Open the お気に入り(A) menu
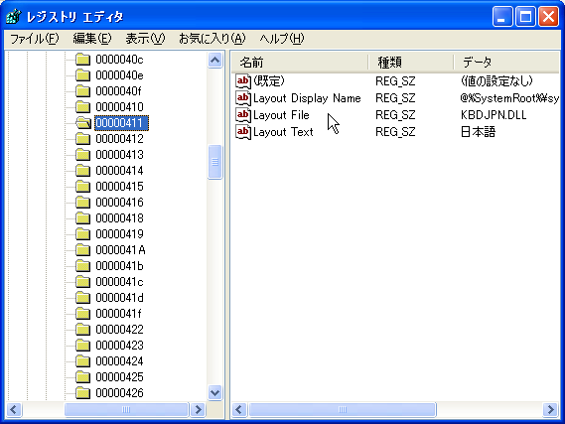This screenshot has width=565, height=424. (212, 39)
